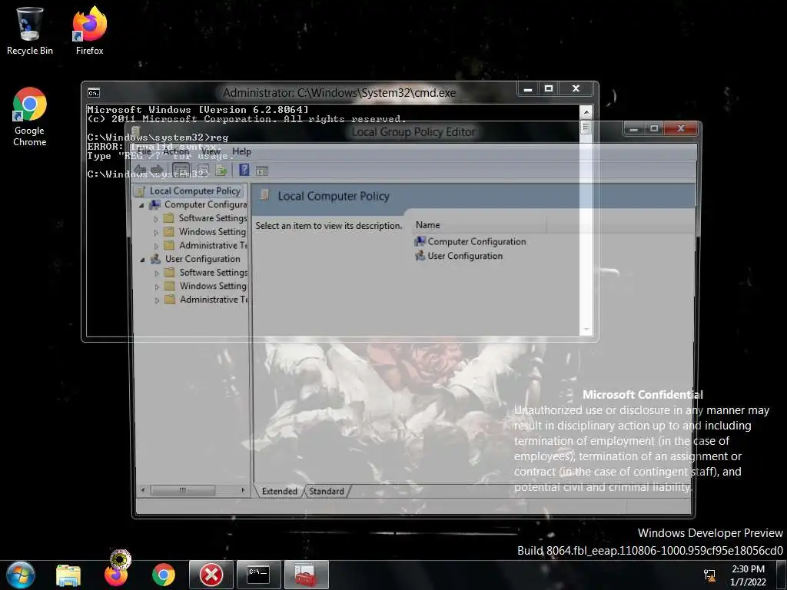
Task: Click the network icon in the system tray
Action: click(x=709, y=575)
